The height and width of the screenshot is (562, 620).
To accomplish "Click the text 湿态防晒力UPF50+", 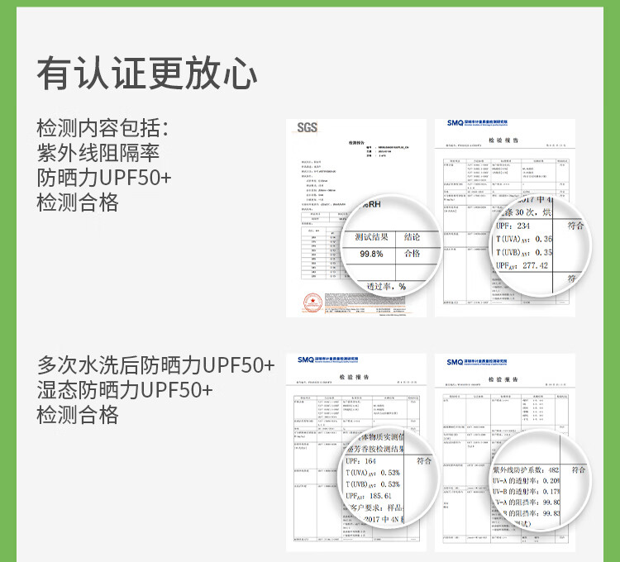I will (125, 390).
